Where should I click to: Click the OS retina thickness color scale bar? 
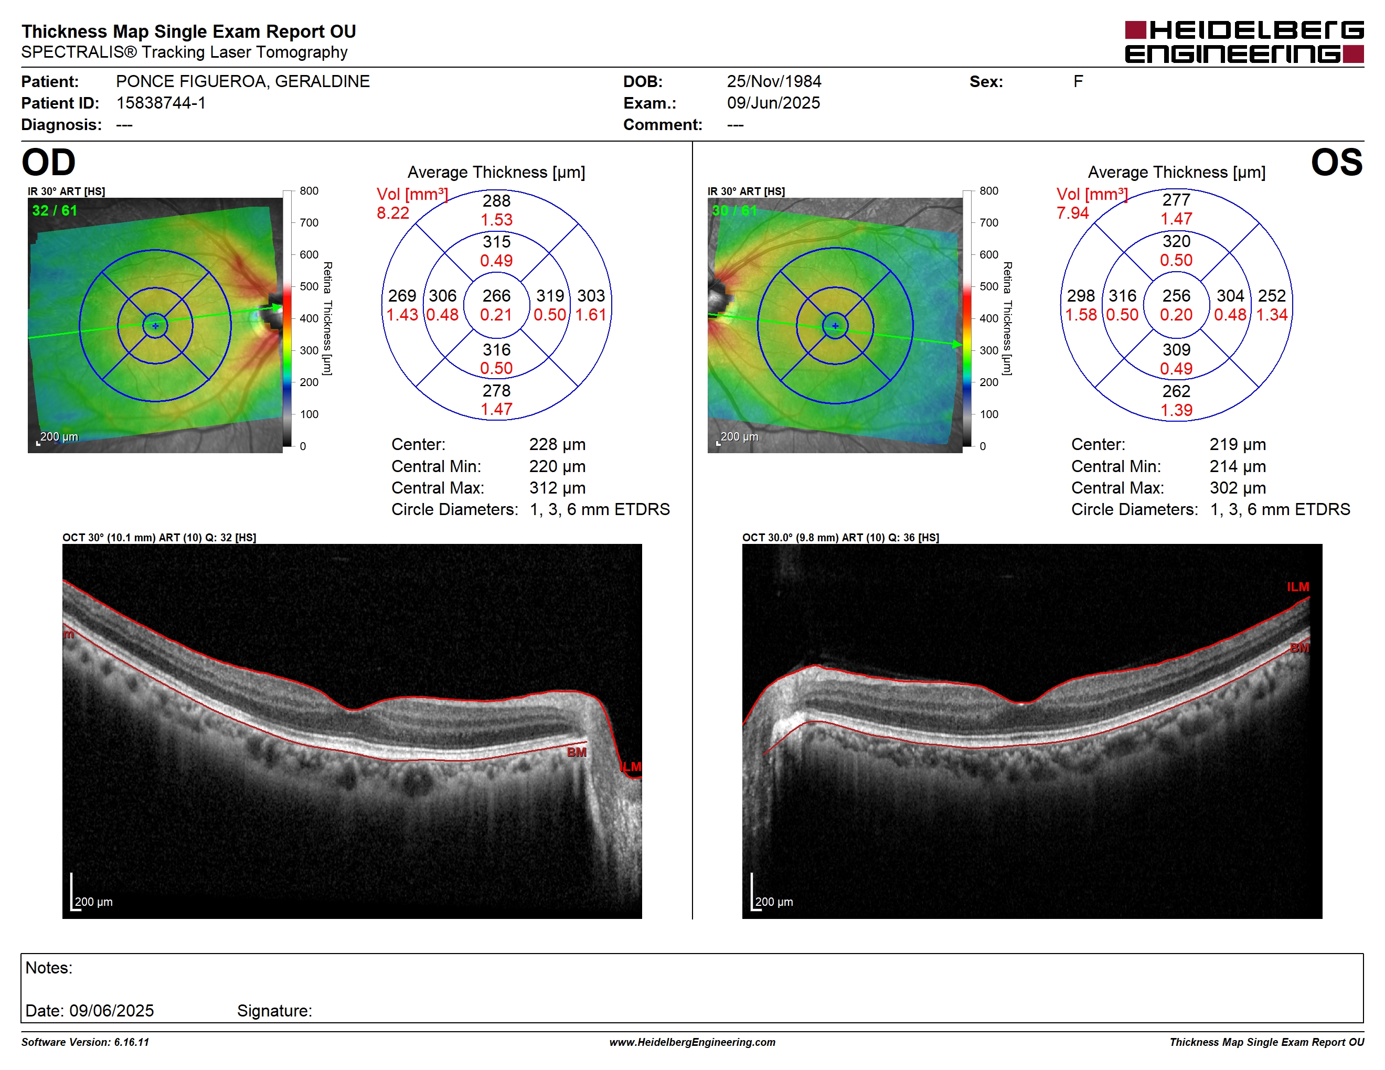point(967,318)
